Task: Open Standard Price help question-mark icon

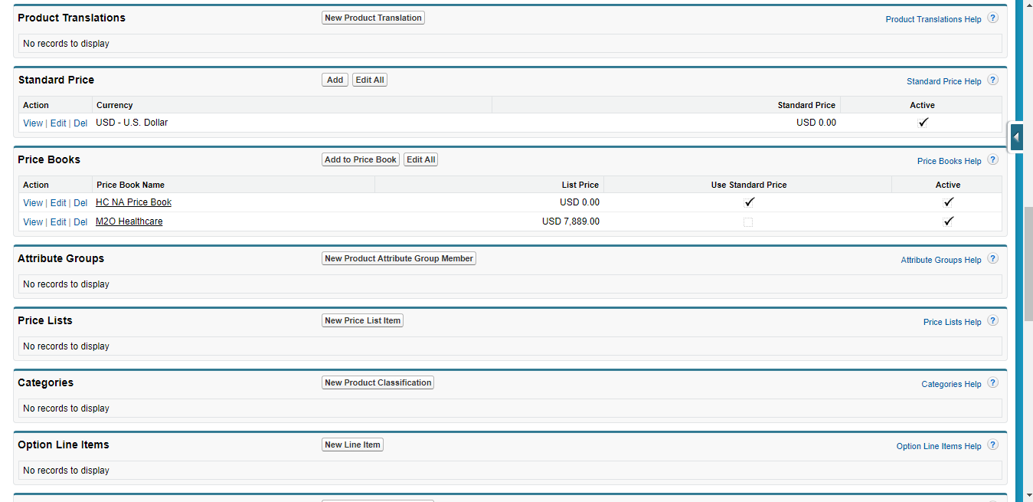Action: (x=992, y=80)
